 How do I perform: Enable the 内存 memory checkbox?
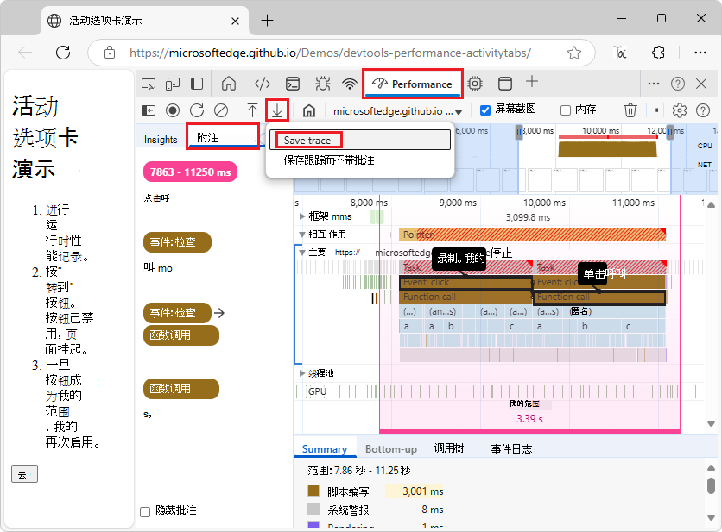(567, 110)
